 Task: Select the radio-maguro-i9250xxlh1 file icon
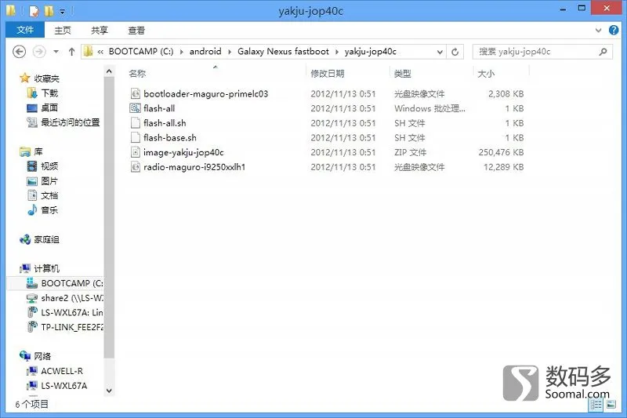136,167
